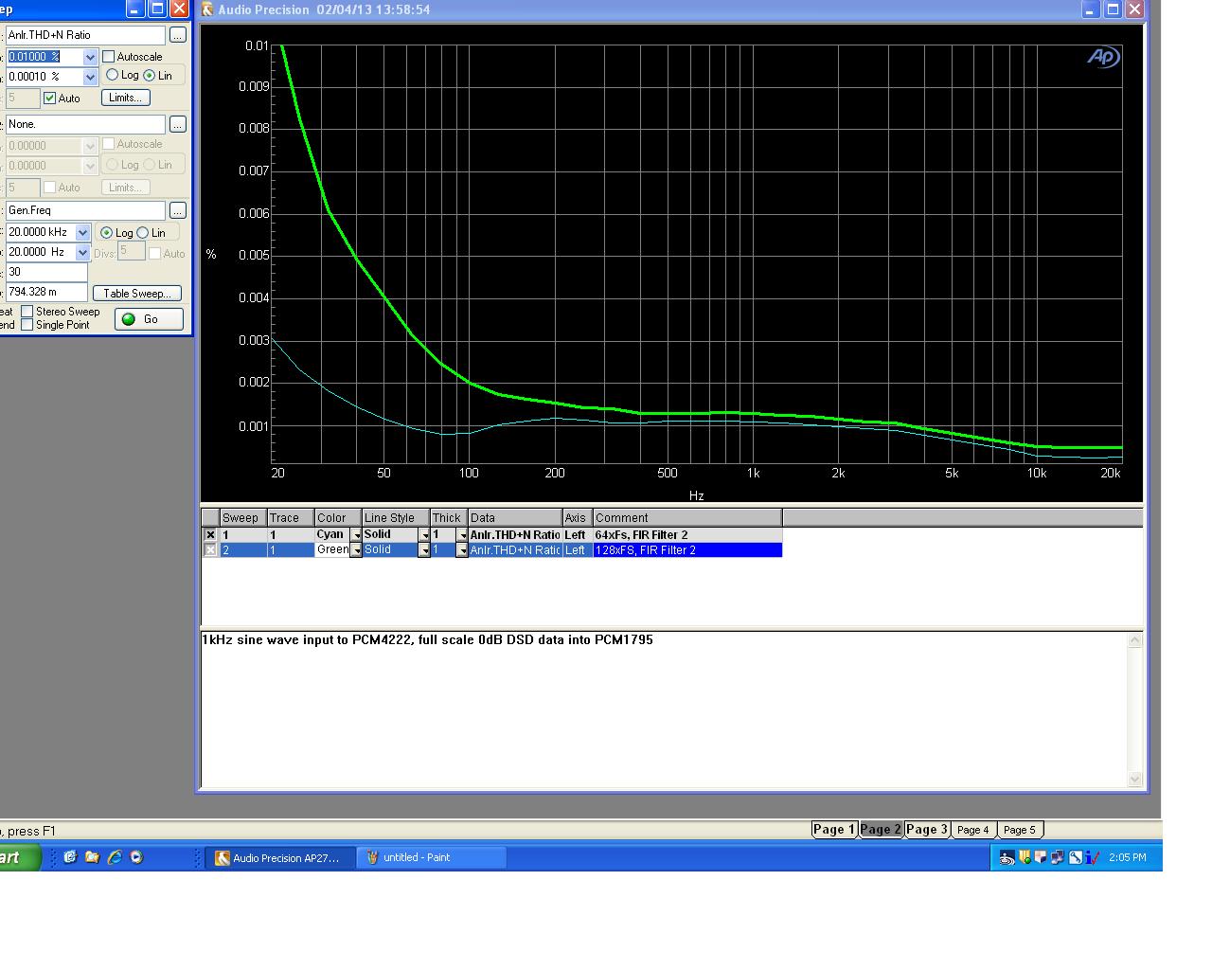1212x970 pixels.
Task: Open the Cyan color dropdown in sweep 1
Action: [356, 535]
